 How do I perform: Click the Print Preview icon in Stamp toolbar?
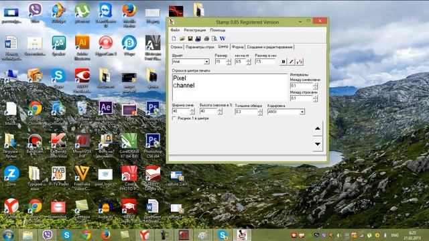point(214,39)
